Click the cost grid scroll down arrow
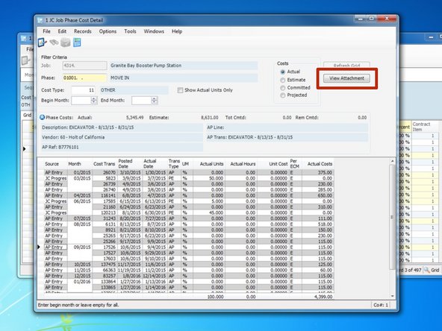This screenshot has width=442, height=331. pyautogui.click(x=392, y=296)
